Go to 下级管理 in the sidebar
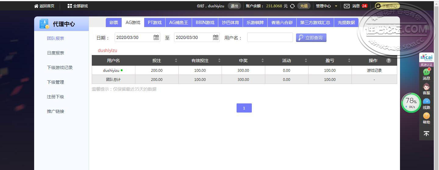The width and height of the screenshot is (439, 170). tap(55, 82)
